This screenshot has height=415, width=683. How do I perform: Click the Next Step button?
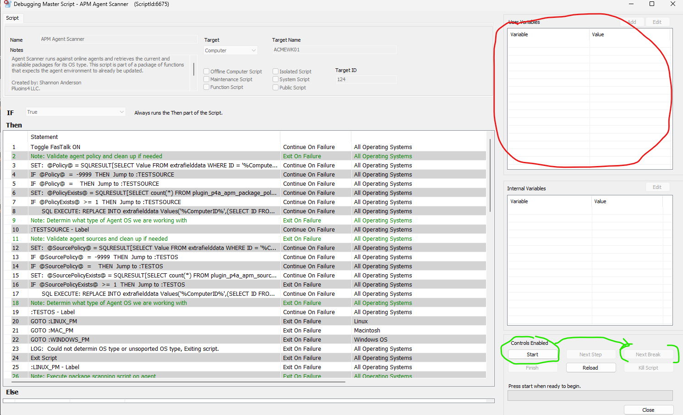[x=590, y=354]
